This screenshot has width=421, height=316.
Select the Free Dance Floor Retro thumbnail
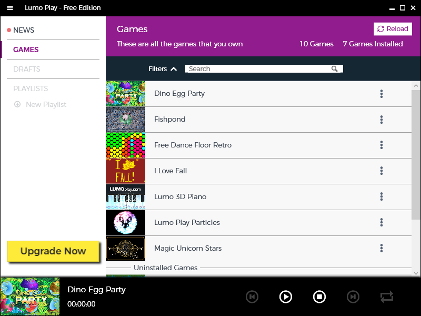point(125,145)
